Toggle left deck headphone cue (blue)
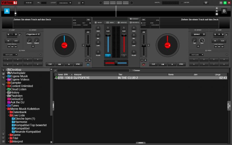 click(x=108, y=56)
